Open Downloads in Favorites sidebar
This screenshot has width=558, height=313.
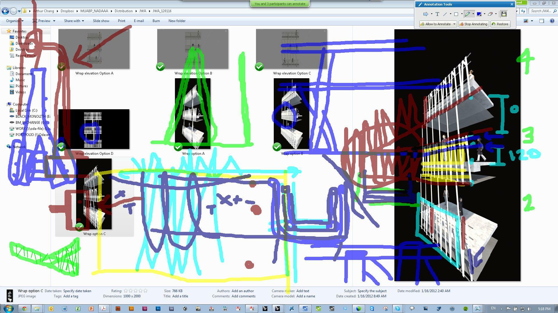tap(24, 43)
